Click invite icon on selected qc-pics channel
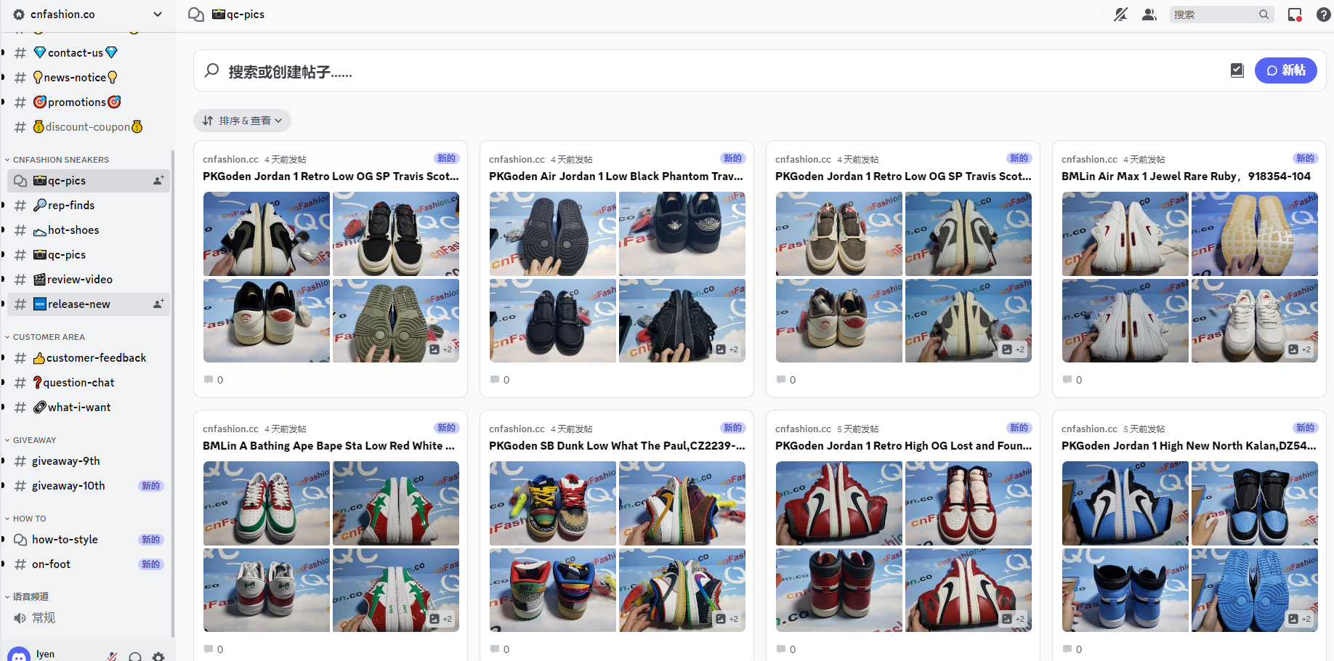The width and height of the screenshot is (1334, 661). pos(158,180)
